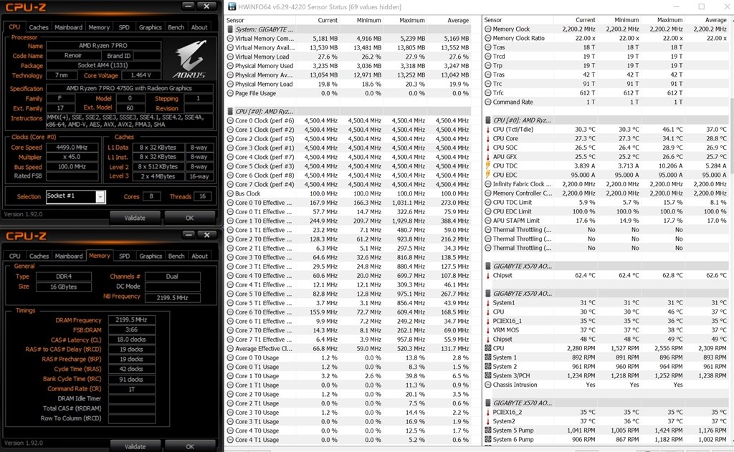Switch to the Memory tab in the CPU-Z Processor window

(x=99, y=27)
